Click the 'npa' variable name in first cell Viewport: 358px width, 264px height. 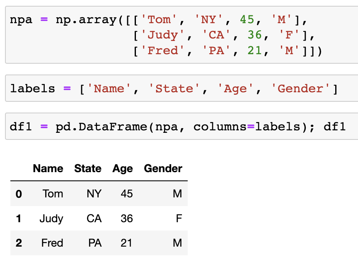tap(21, 20)
